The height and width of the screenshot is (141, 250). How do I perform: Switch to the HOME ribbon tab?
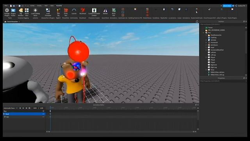point(32,6)
